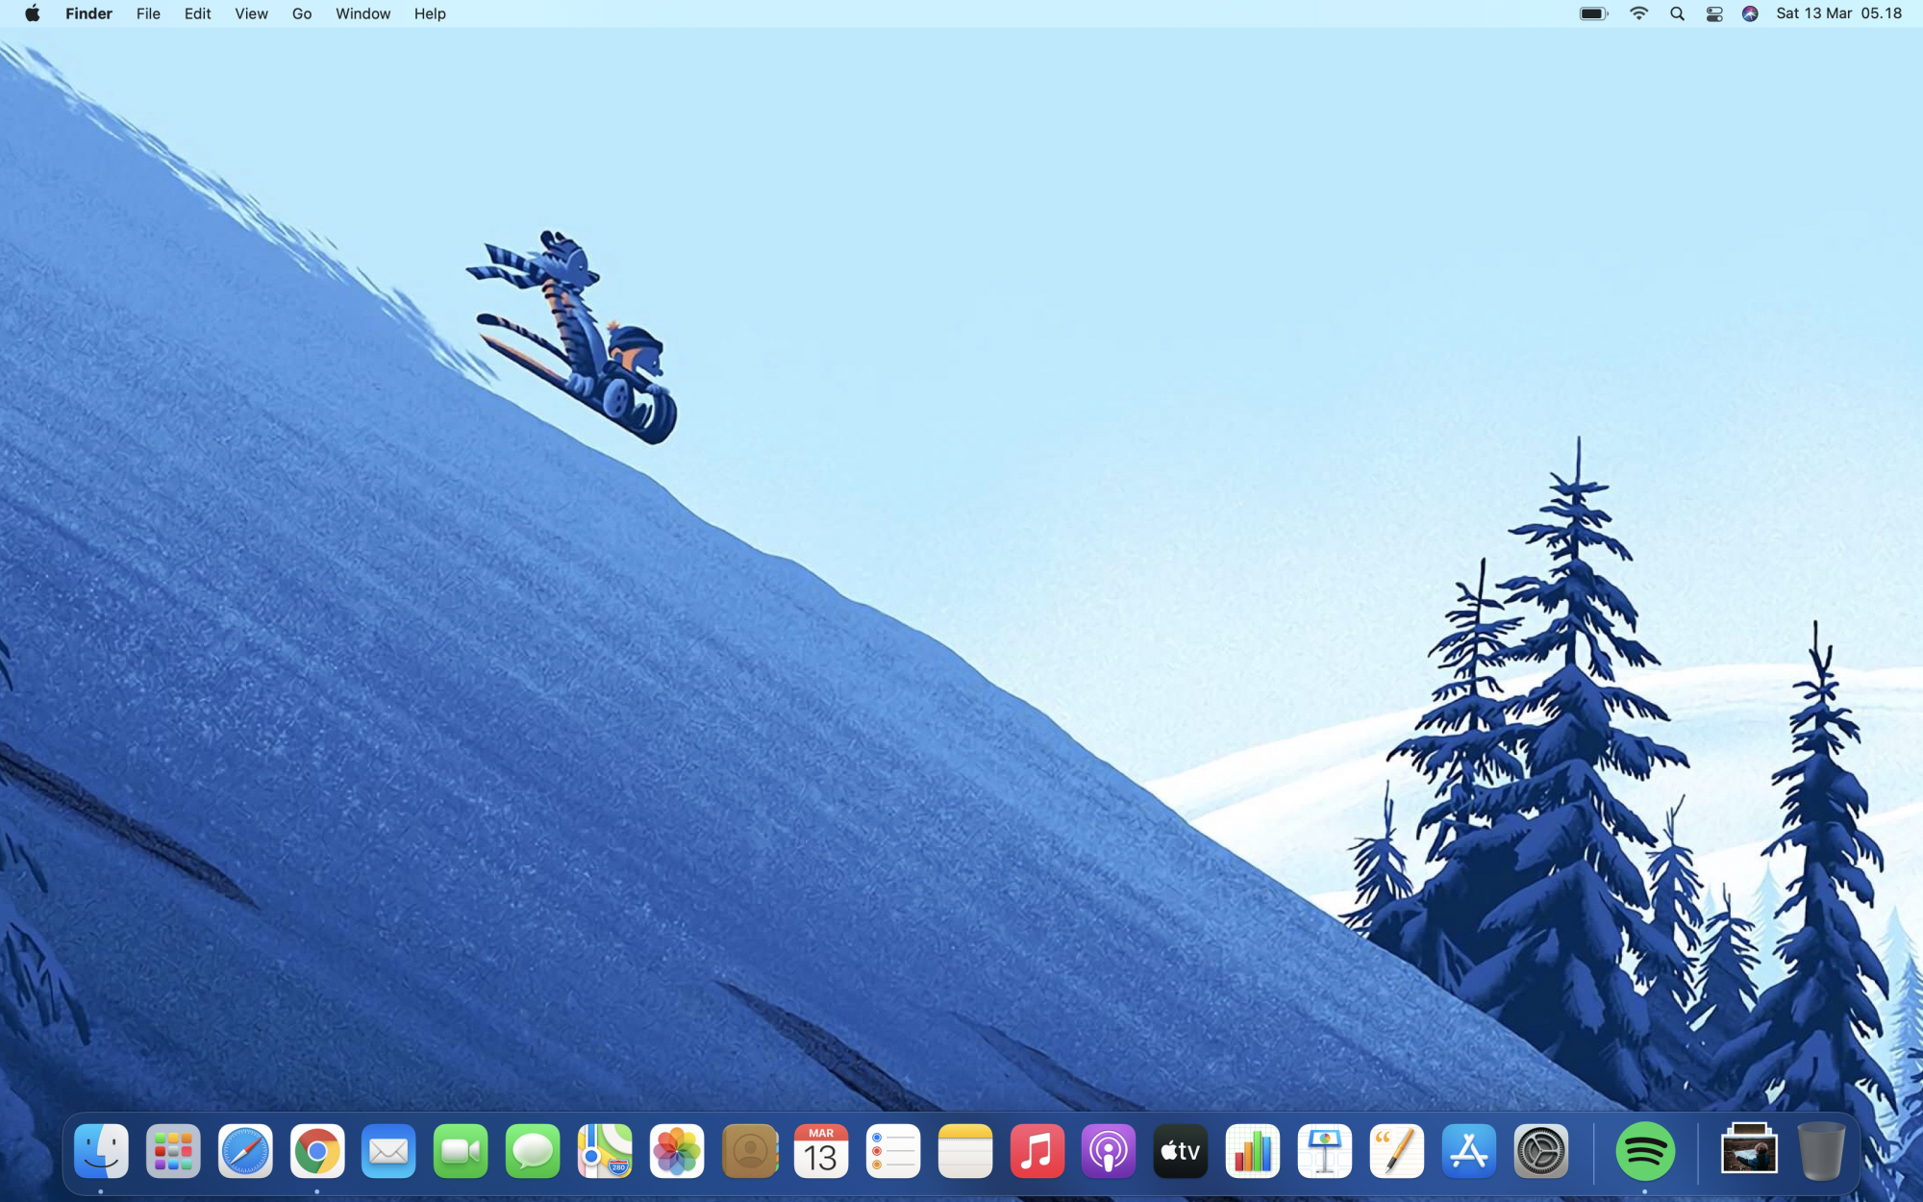Open Wi-Fi menu in menu bar
The height and width of the screenshot is (1202, 1923).
click(x=1639, y=13)
